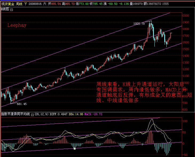This screenshot has width=195, height=157.
Task: Click the 1500 price axis label
Action: tap(186, 49)
